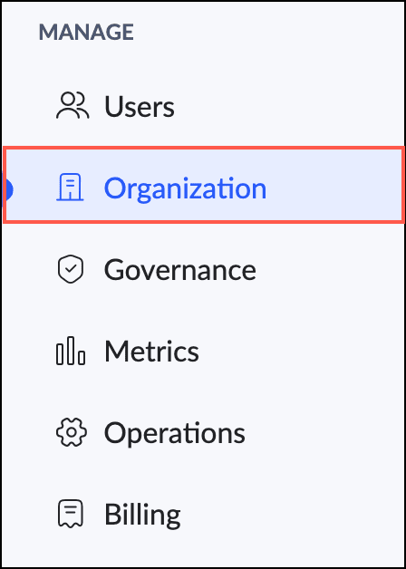Click empty space in the Metrics row
Screen dimensions: 406x569
point(301,351)
